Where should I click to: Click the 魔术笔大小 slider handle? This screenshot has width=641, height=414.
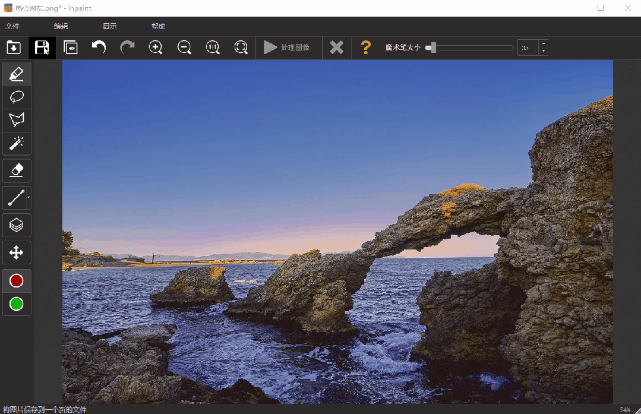pos(433,48)
